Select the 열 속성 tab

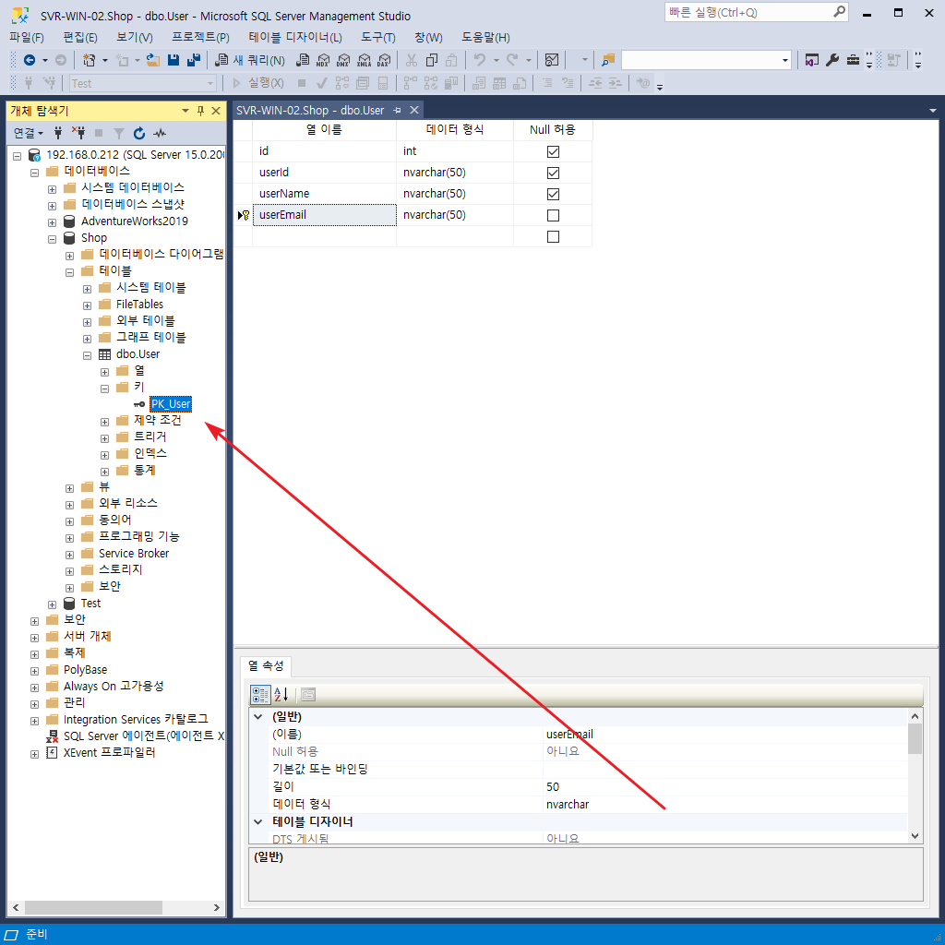266,666
